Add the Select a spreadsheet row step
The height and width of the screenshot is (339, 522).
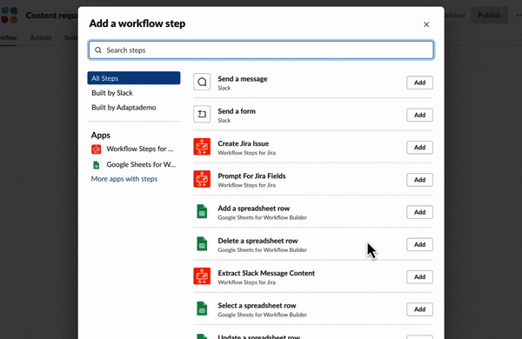coord(419,309)
